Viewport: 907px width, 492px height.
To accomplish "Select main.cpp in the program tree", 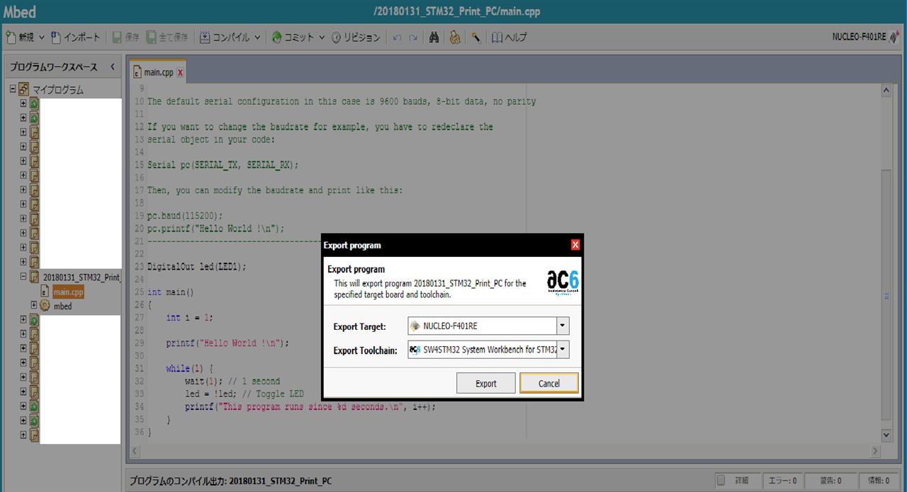I will coord(68,292).
